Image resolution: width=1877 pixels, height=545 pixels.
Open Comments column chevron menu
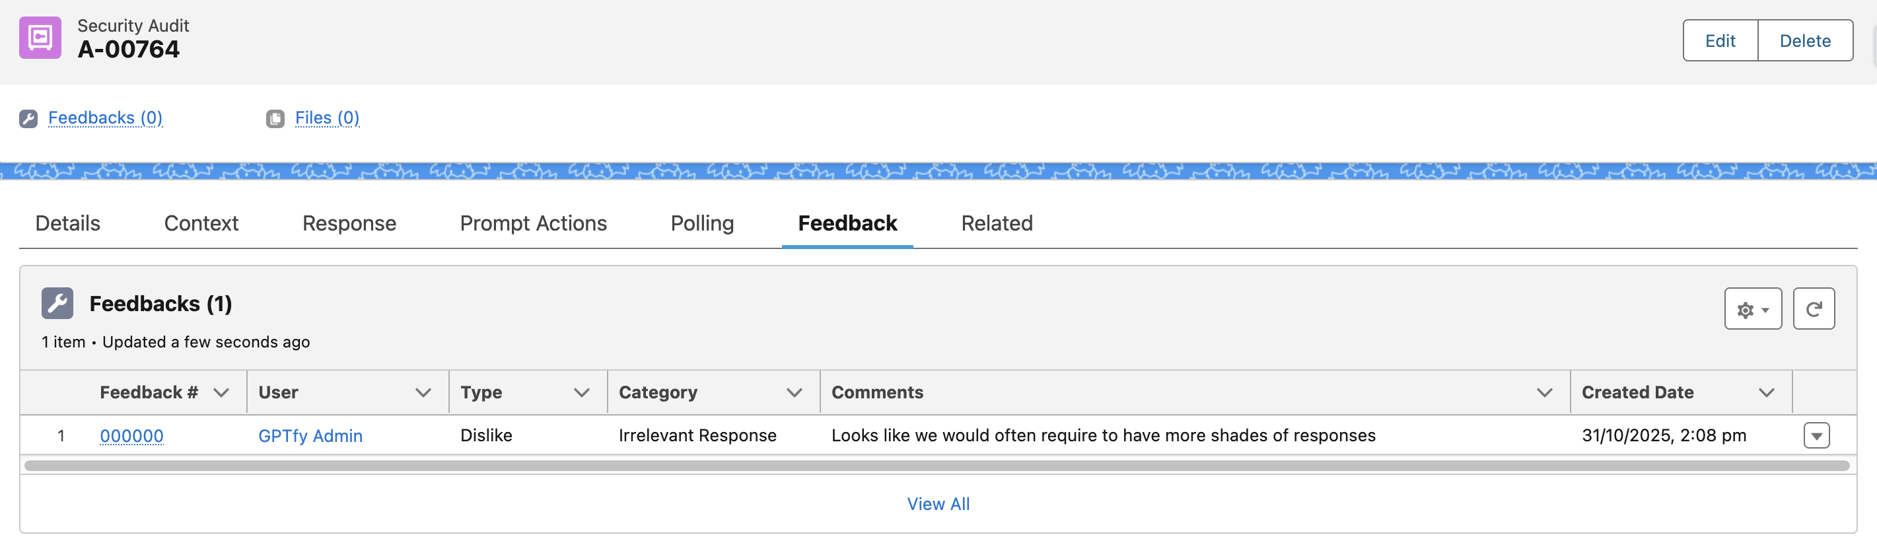click(1544, 392)
